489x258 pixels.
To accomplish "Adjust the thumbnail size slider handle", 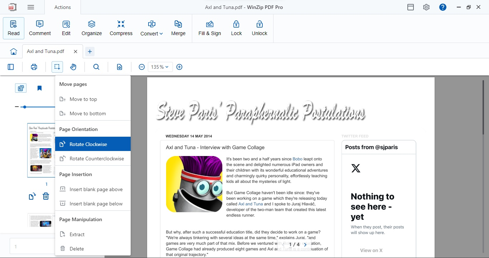I will (x=24, y=107).
